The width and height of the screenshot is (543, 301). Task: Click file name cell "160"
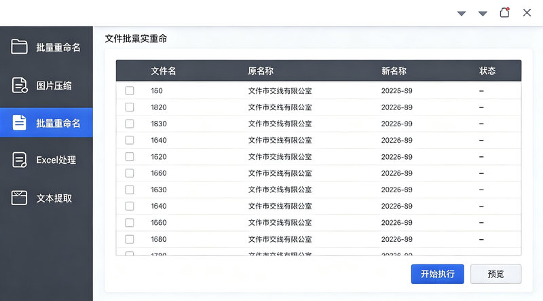point(157,91)
